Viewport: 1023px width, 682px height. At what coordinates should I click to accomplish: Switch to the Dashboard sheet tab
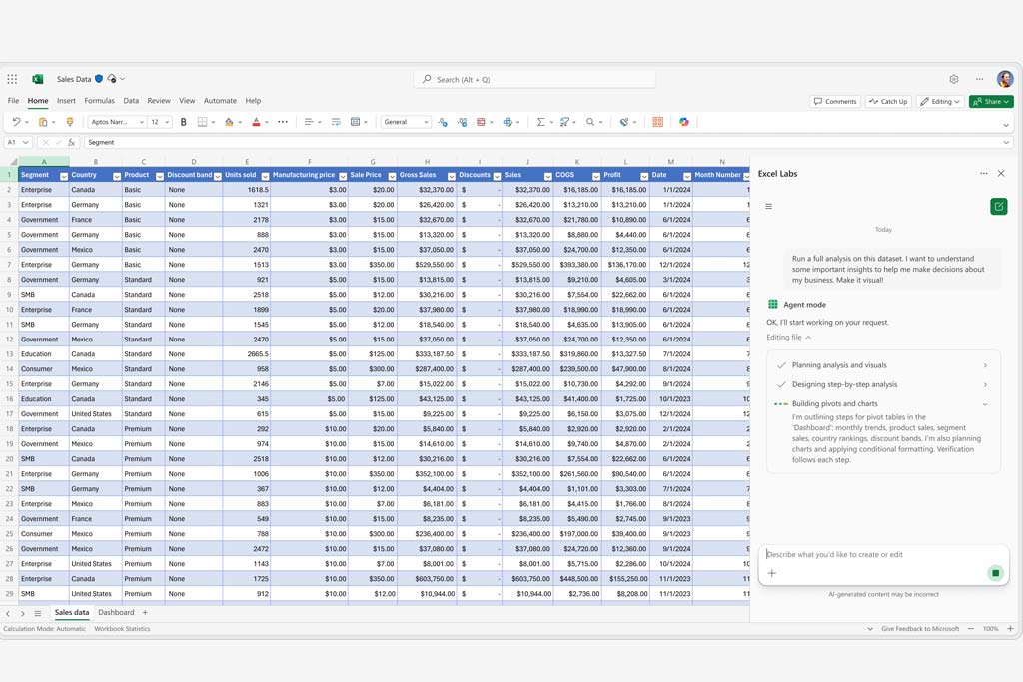[x=116, y=613]
